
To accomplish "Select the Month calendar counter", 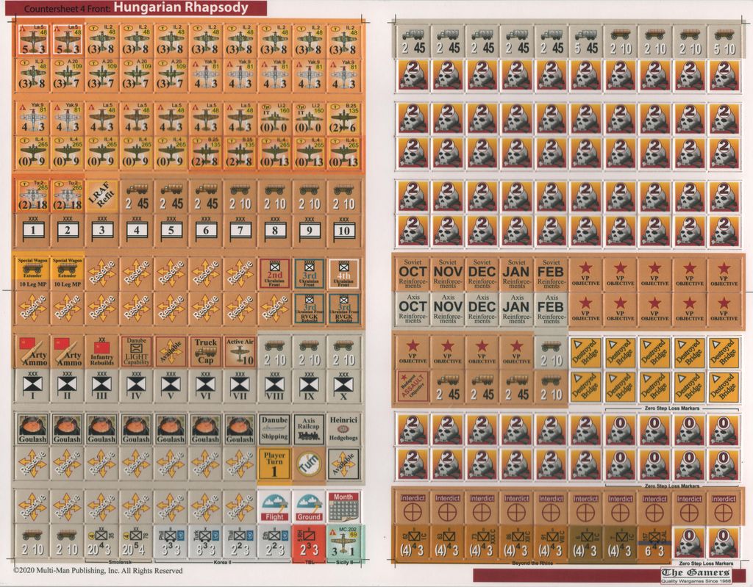I will [344, 506].
